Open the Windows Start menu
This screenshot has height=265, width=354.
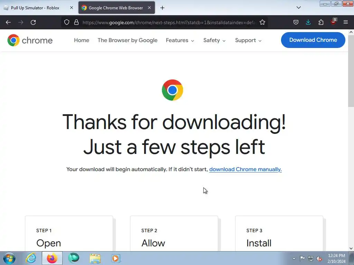9,258
